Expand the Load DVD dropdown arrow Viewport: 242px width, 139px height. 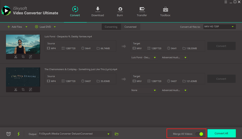(x=55, y=27)
